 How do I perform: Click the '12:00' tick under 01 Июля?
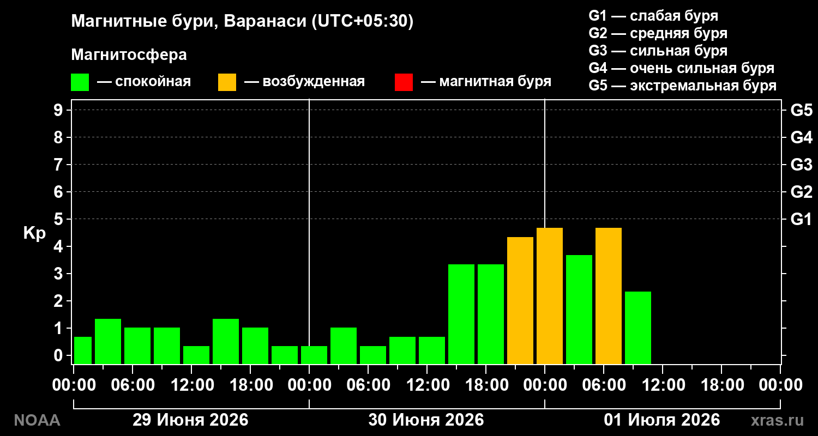click(x=662, y=385)
